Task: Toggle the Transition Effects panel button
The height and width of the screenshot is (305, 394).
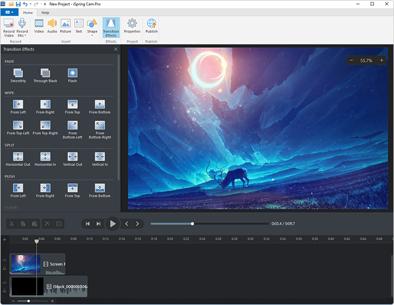Action: 111,28
